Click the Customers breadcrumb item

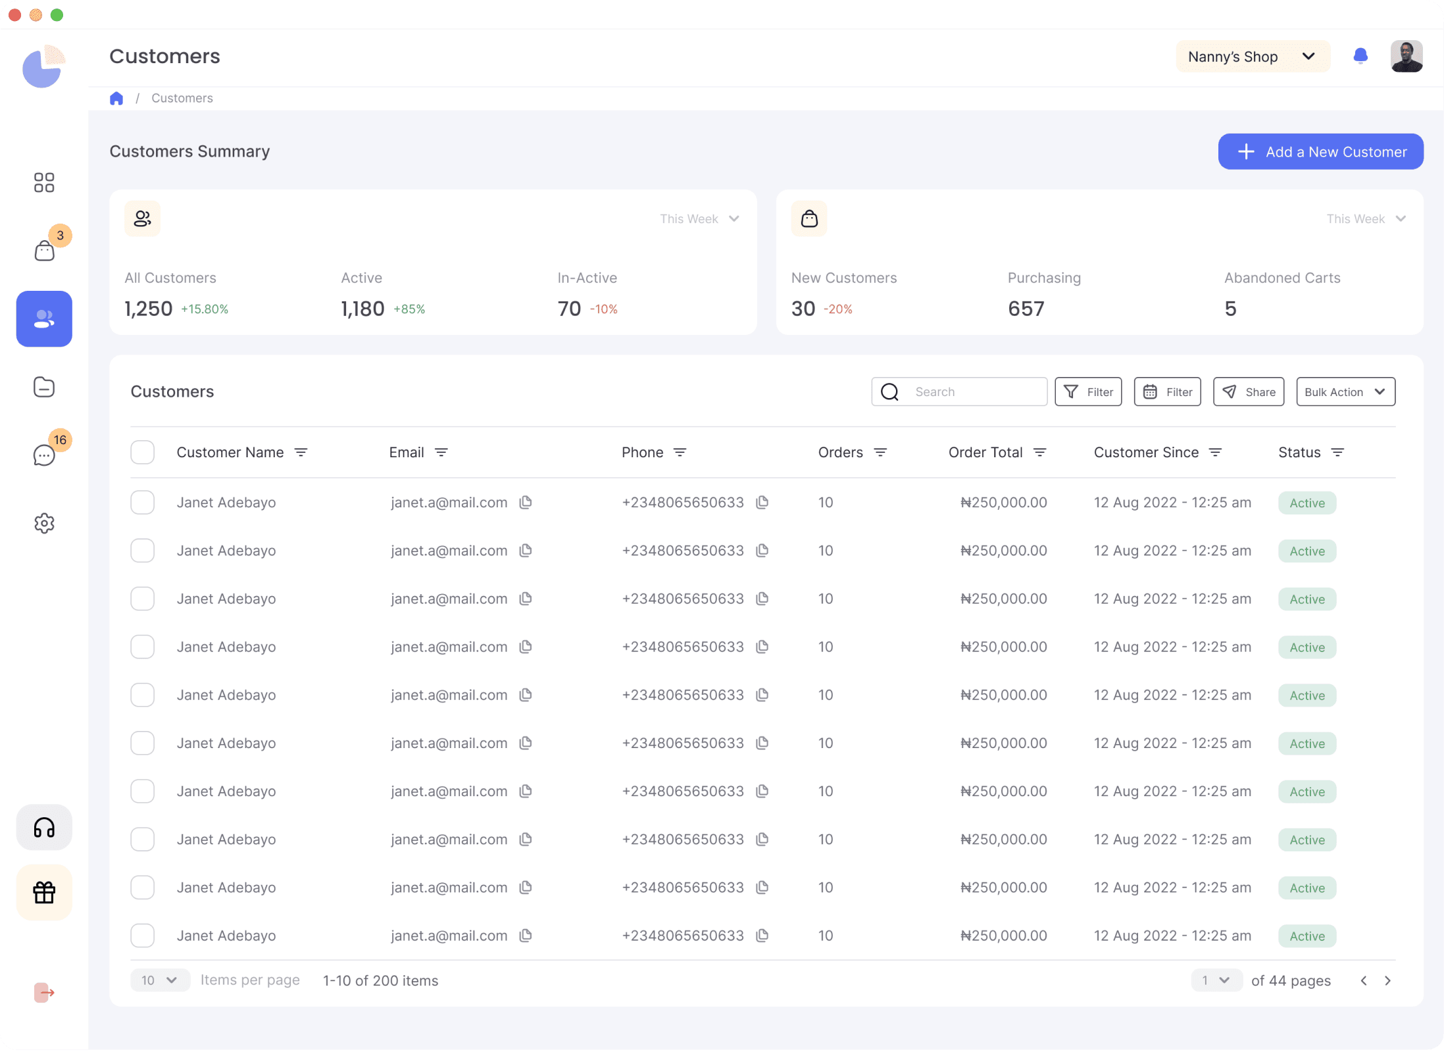click(x=182, y=98)
